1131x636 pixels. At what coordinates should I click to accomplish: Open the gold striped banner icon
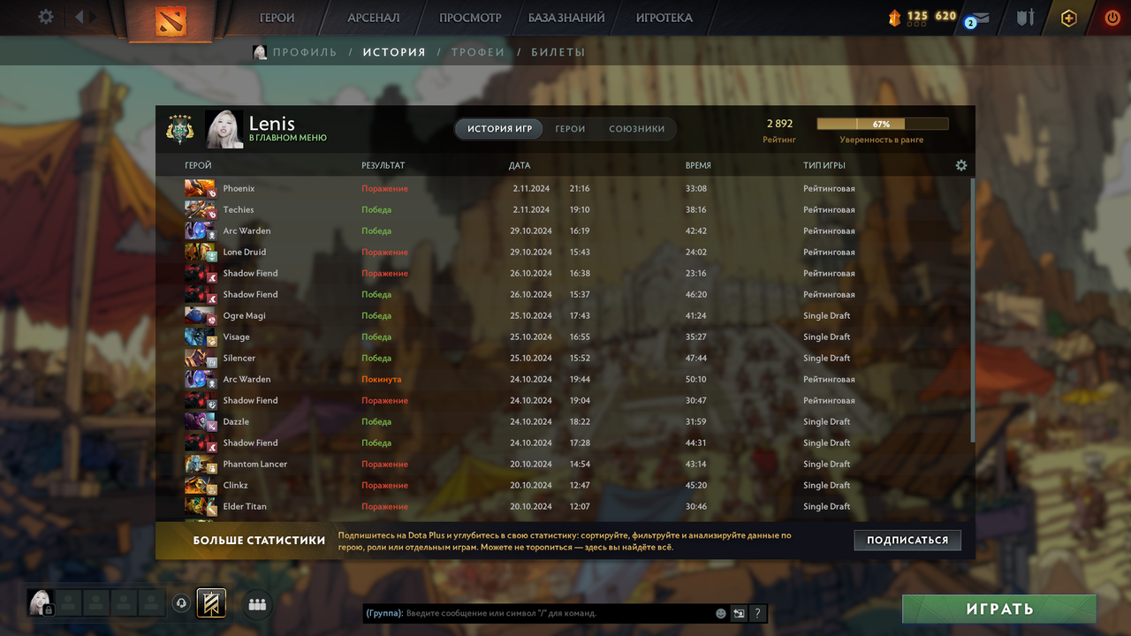211,603
